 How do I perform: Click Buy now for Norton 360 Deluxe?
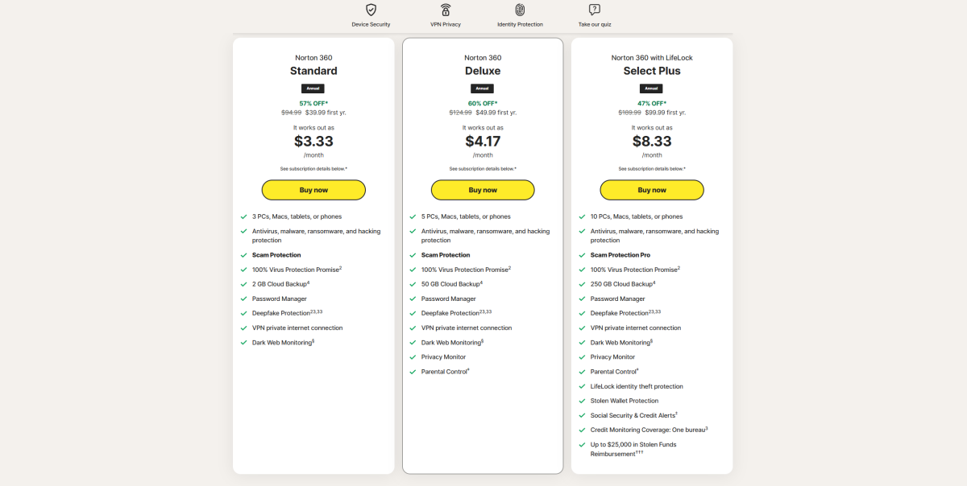(482, 190)
